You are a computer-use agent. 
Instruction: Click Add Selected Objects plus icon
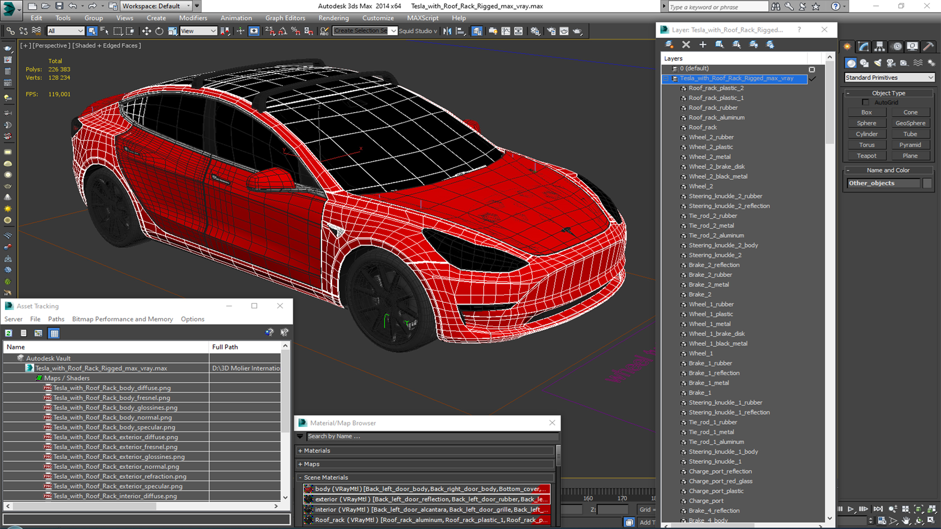(x=703, y=45)
